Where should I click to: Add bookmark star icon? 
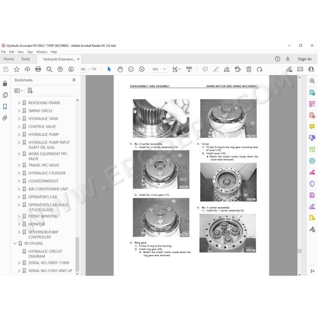16,69
